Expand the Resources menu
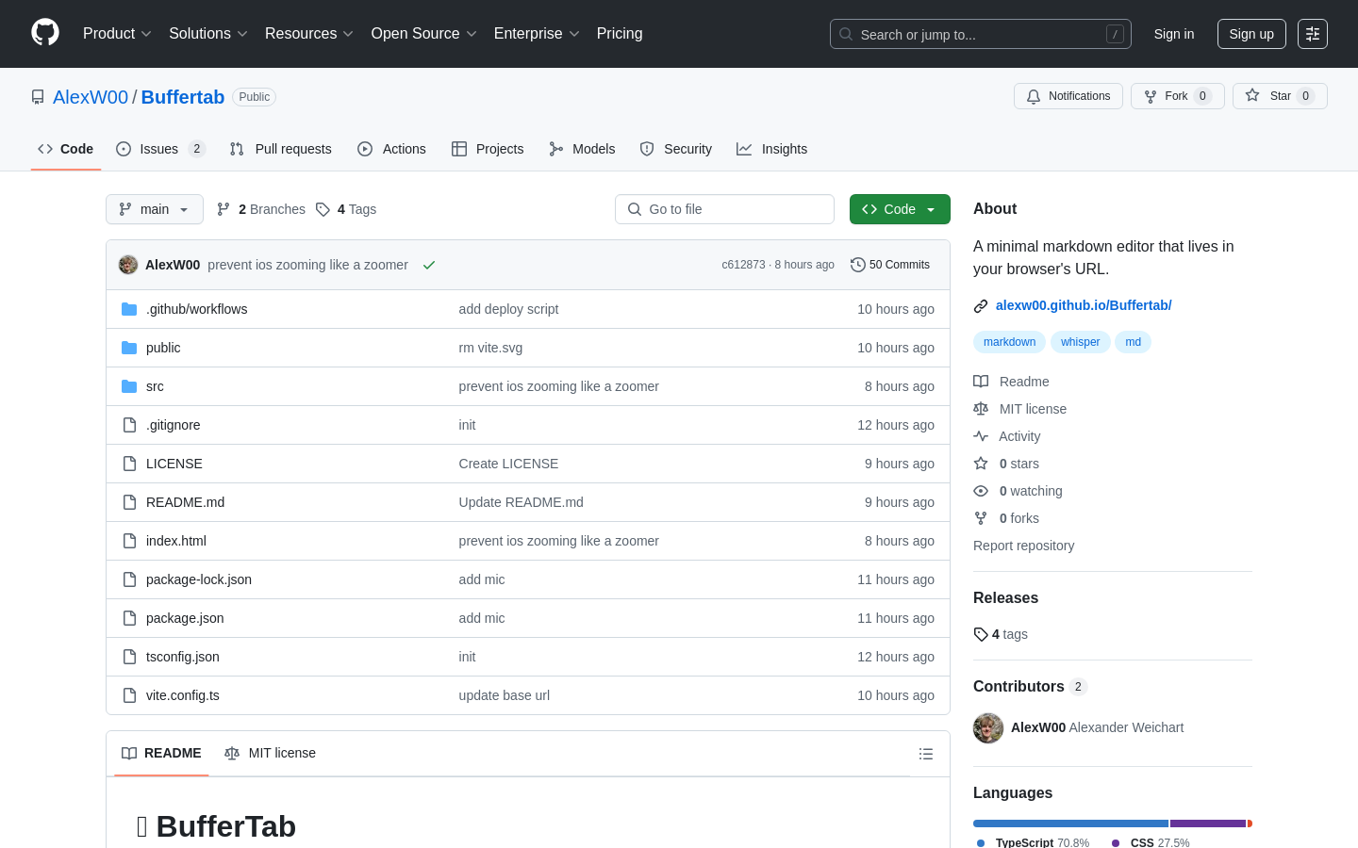Screen dimensions: 1358x848 [309, 34]
